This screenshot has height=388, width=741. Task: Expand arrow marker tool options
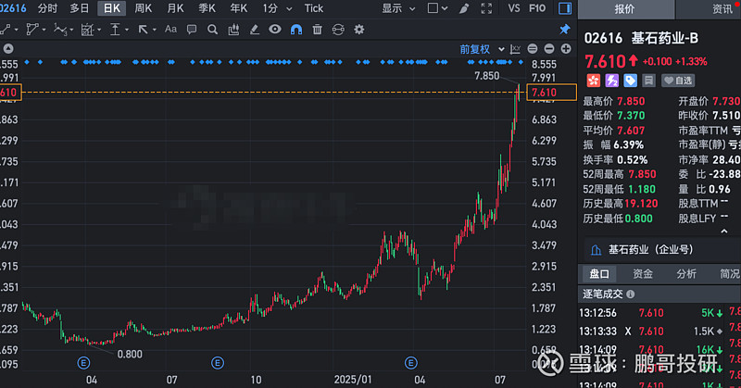coord(155,30)
